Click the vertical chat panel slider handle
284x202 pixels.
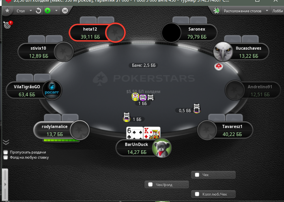pos(5,184)
